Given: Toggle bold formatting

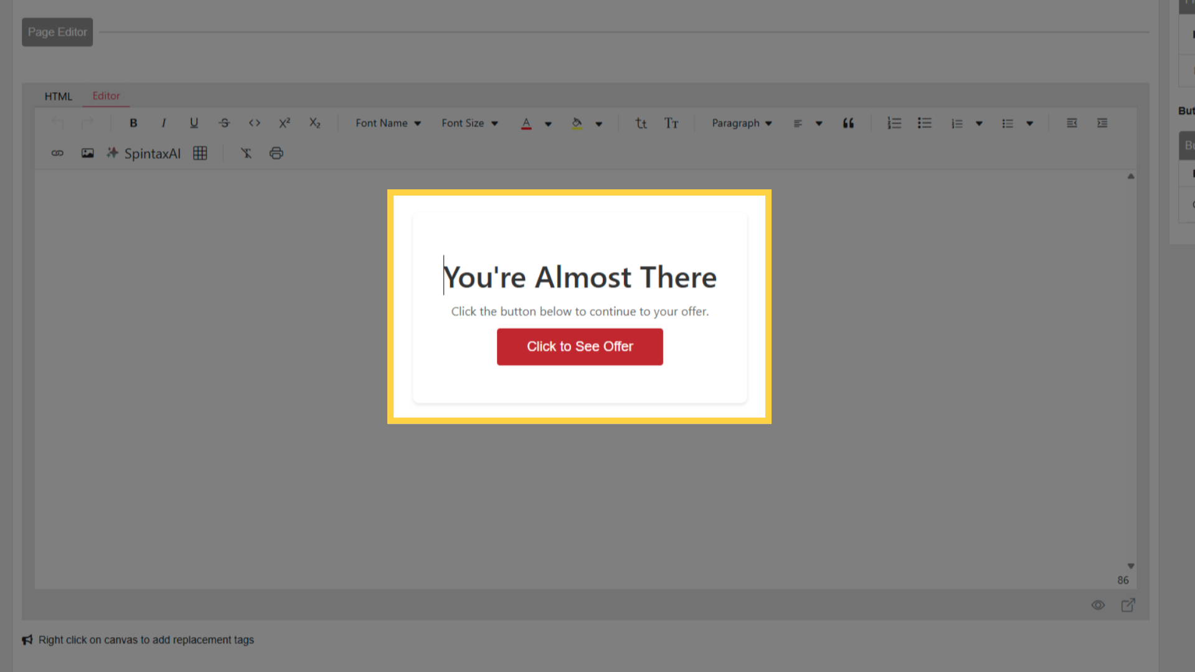Looking at the screenshot, I should [x=133, y=123].
